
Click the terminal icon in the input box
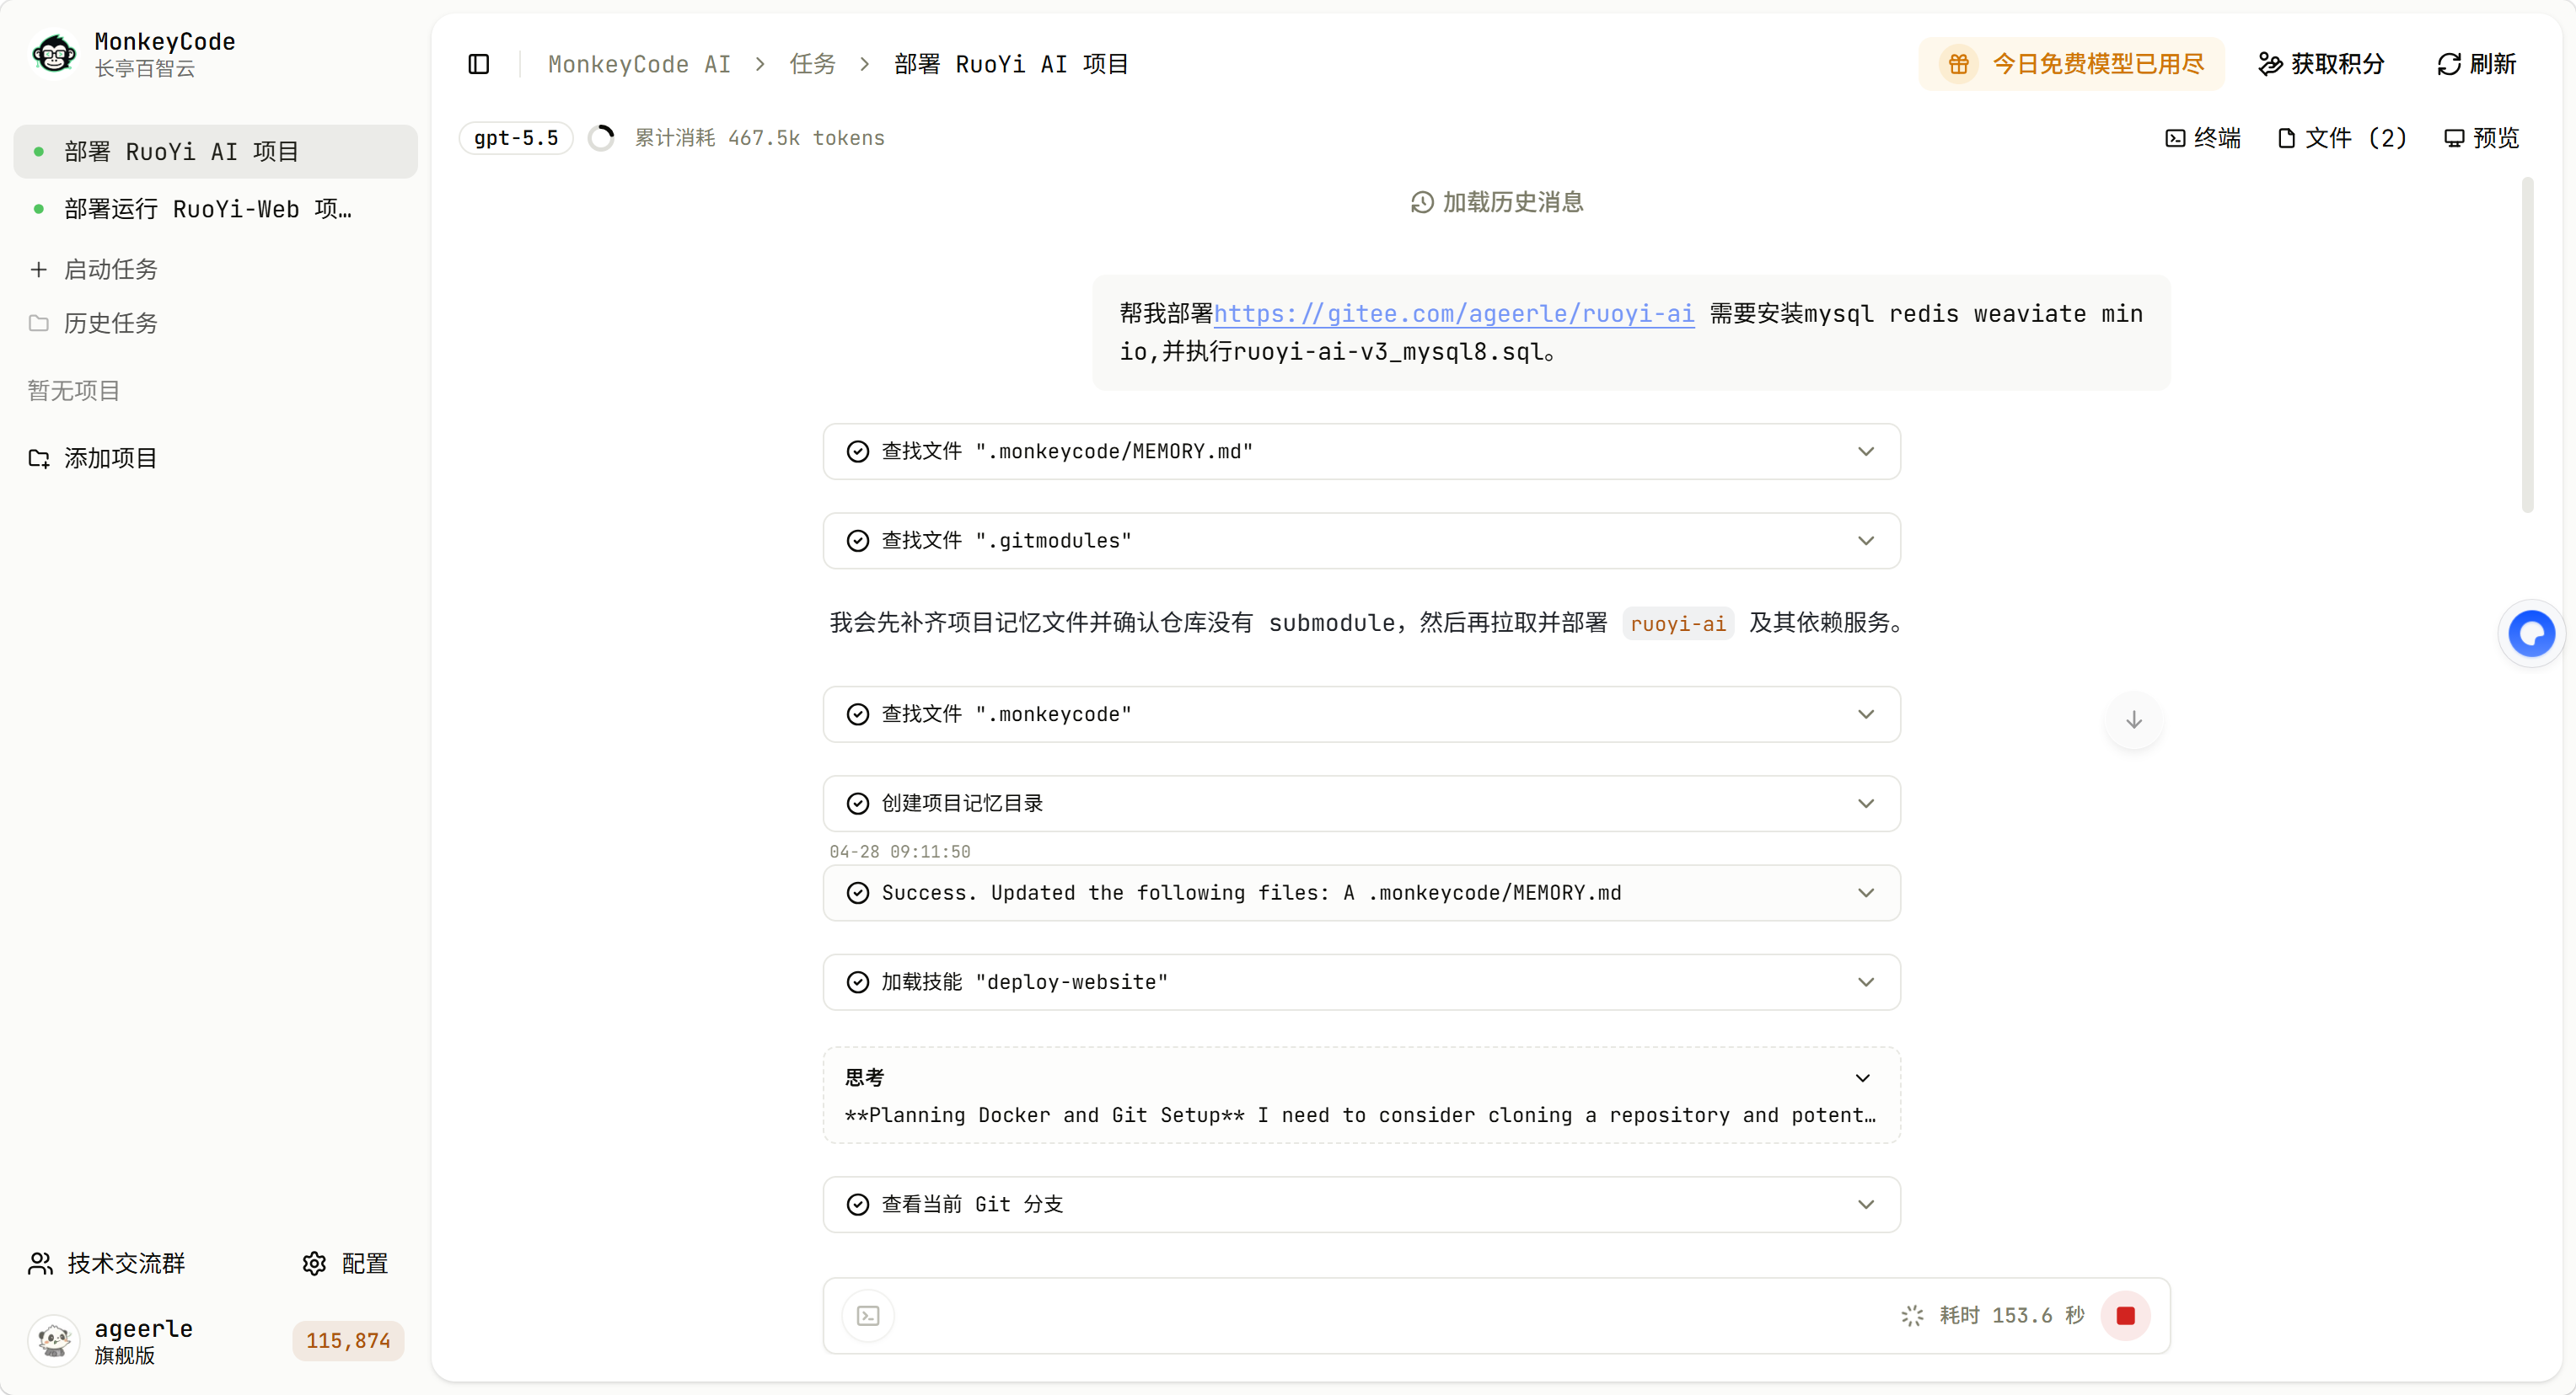868,1315
